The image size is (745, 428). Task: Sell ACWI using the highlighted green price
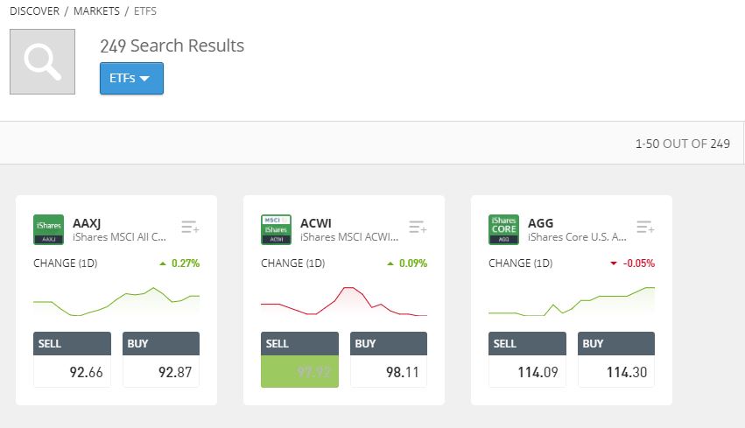pyautogui.click(x=299, y=360)
